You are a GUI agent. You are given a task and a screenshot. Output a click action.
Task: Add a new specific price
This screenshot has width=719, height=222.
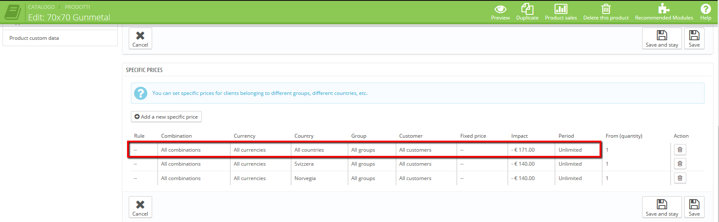(166, 117)
